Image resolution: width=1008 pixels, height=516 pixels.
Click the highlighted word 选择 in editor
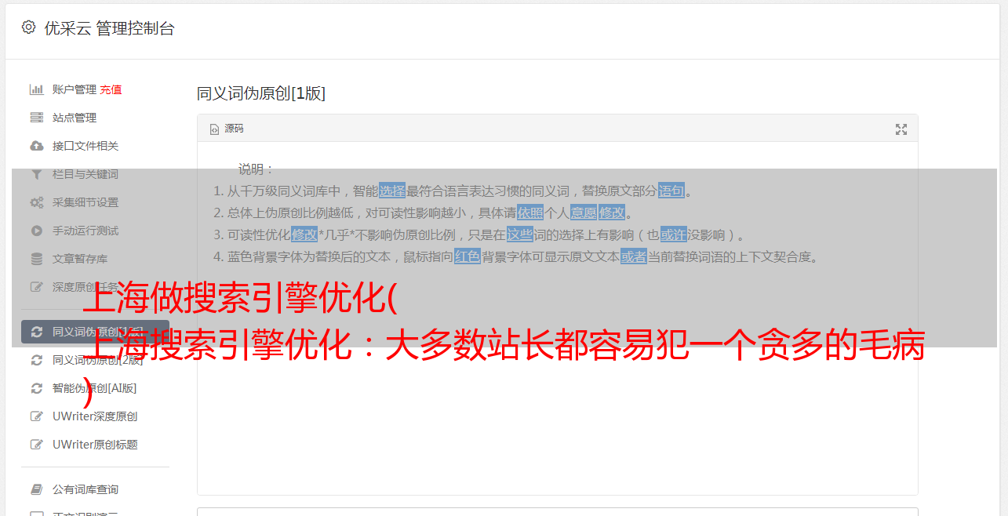coord(392,191)
